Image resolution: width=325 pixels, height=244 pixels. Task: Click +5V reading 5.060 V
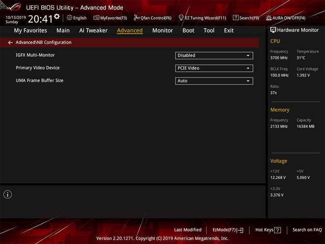(303, 178)
